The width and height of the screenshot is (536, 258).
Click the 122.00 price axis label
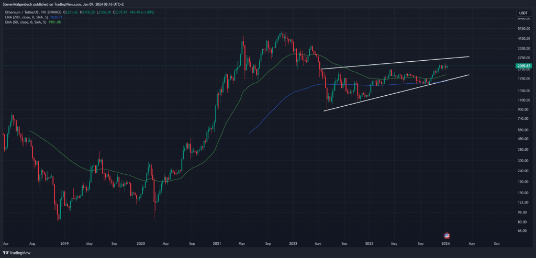pyautogui.click(x=523, y=202)
